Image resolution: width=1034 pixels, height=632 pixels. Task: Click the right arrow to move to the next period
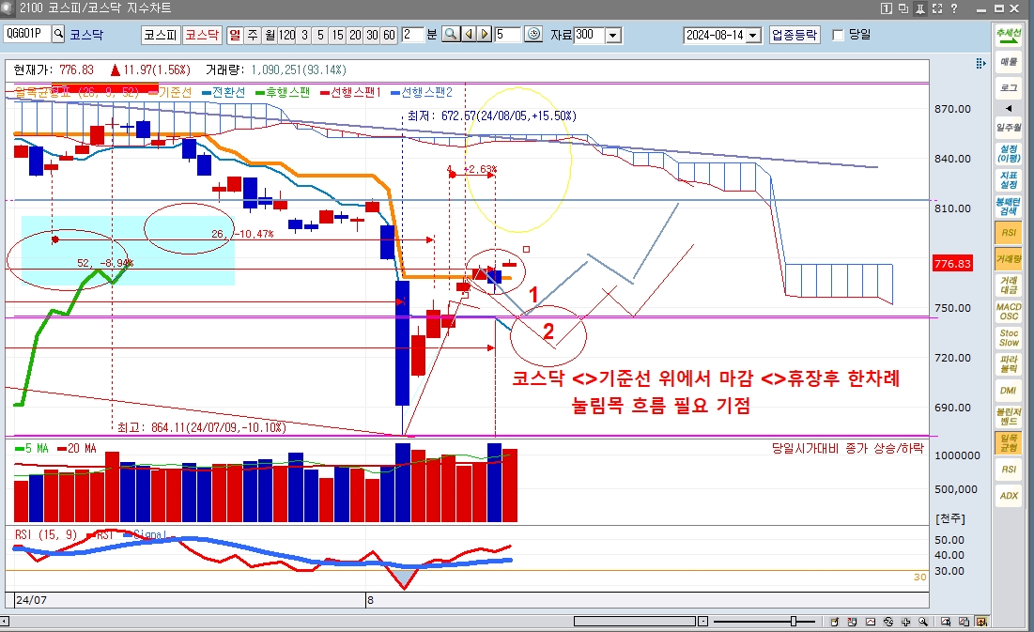pyautogui.click(x=484, y=35)
